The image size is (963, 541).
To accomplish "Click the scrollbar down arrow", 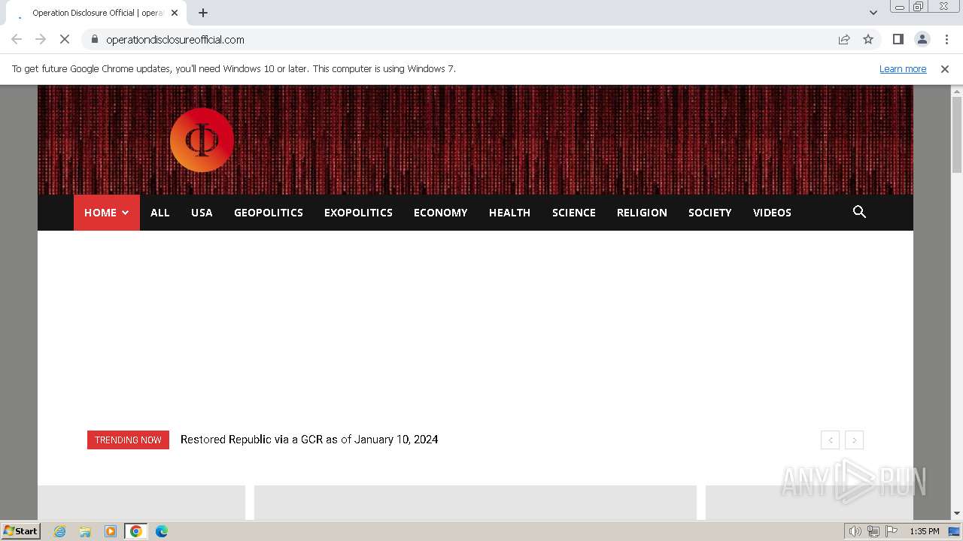I will coord(957,513).
